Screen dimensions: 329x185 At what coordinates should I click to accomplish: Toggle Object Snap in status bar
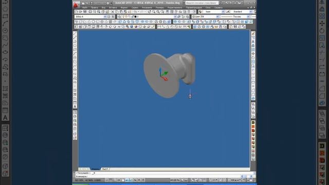pyautogui.click(x=123, y=180)
